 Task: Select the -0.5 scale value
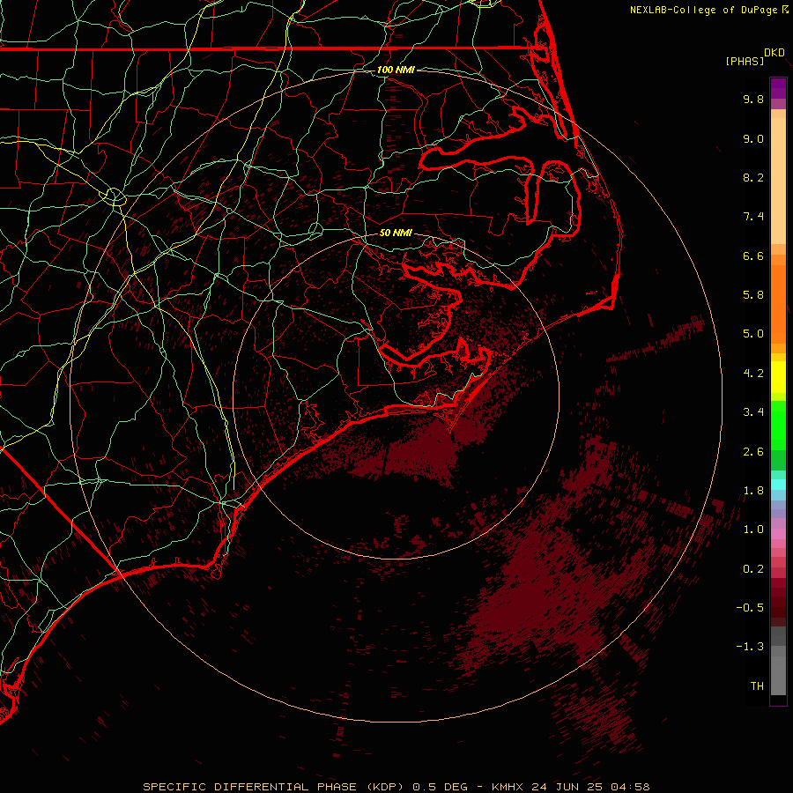750,608
